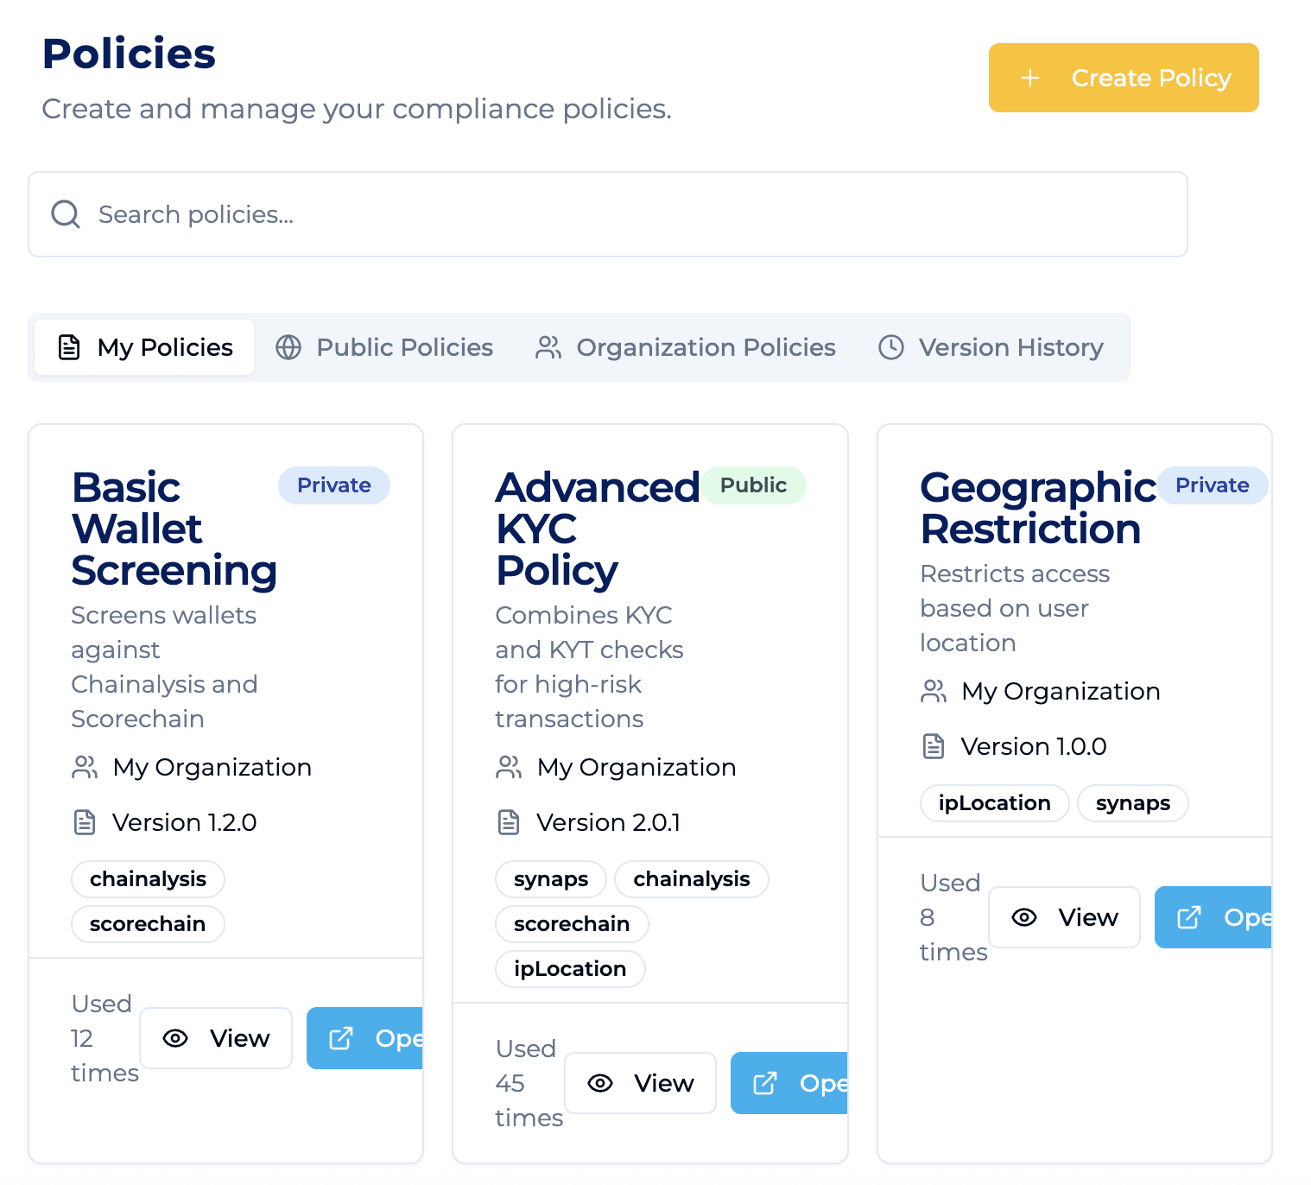1311x1185 pixels.
Task: View the Geographic Restriction policy
Action: [x=1064, y=917]
